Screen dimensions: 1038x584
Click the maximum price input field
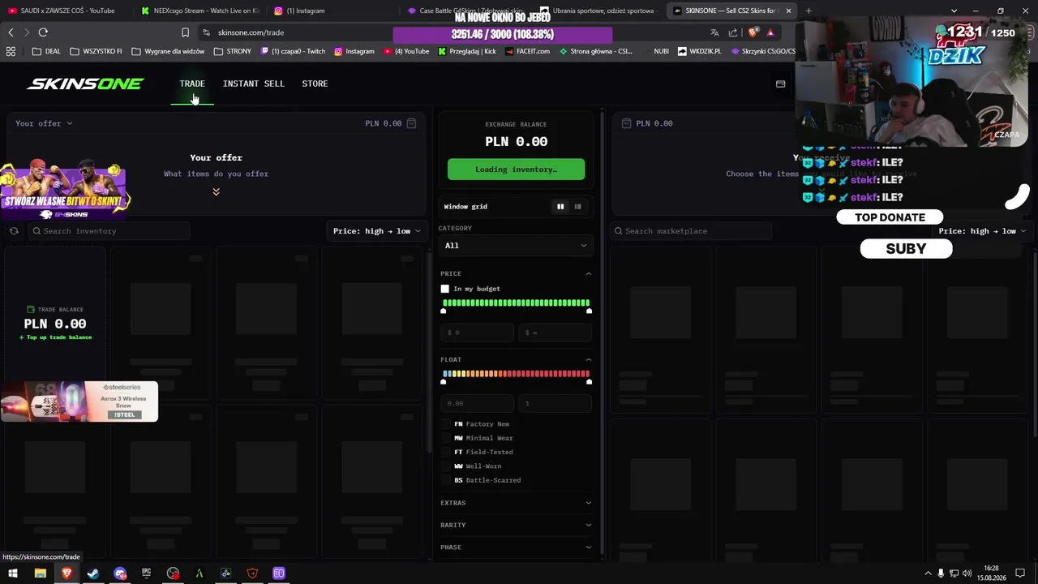tap(555, 333)
